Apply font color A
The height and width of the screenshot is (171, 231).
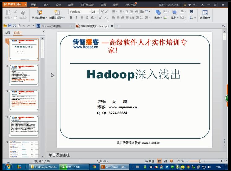tap(92, 18)
